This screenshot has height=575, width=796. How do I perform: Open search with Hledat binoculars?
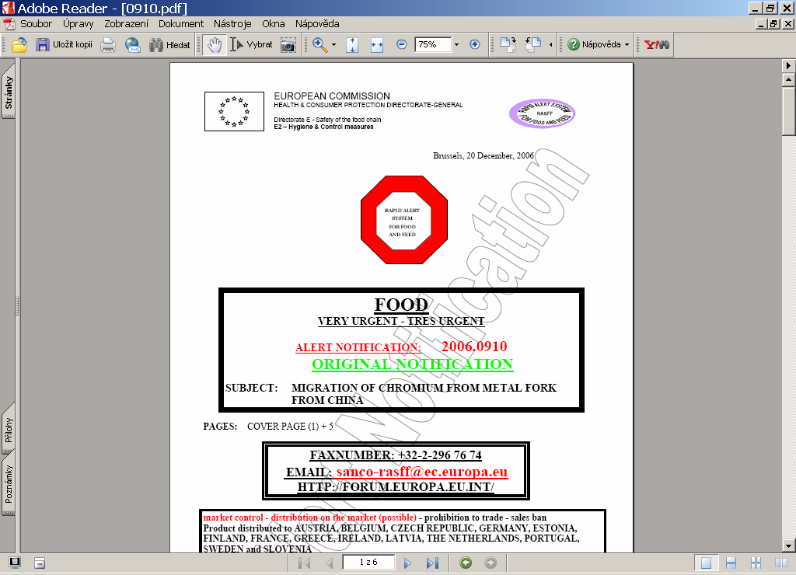point(169,44)
